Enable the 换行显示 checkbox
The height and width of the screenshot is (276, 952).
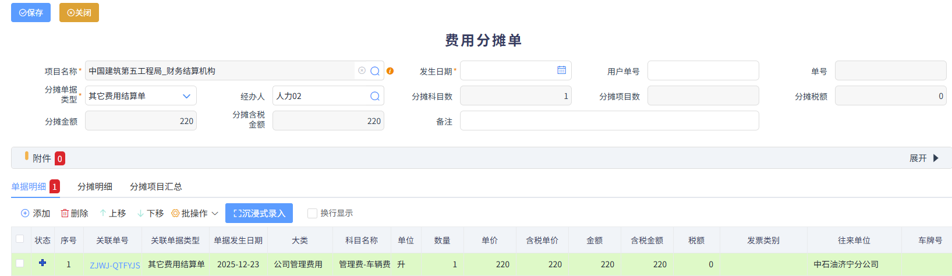[312, 214]
